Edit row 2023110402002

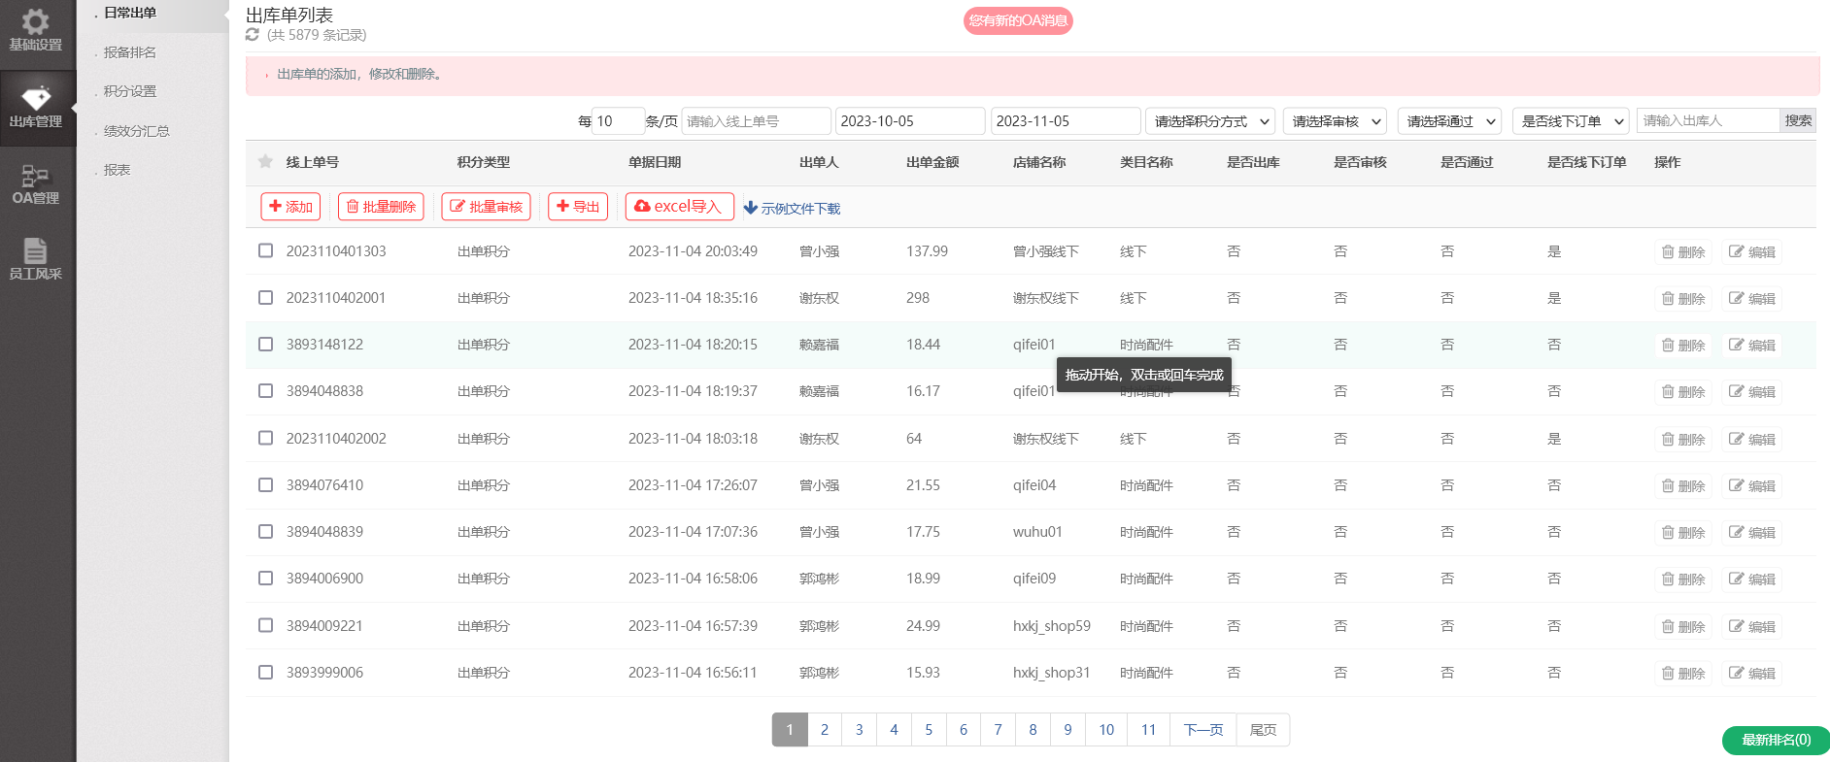1752,440
